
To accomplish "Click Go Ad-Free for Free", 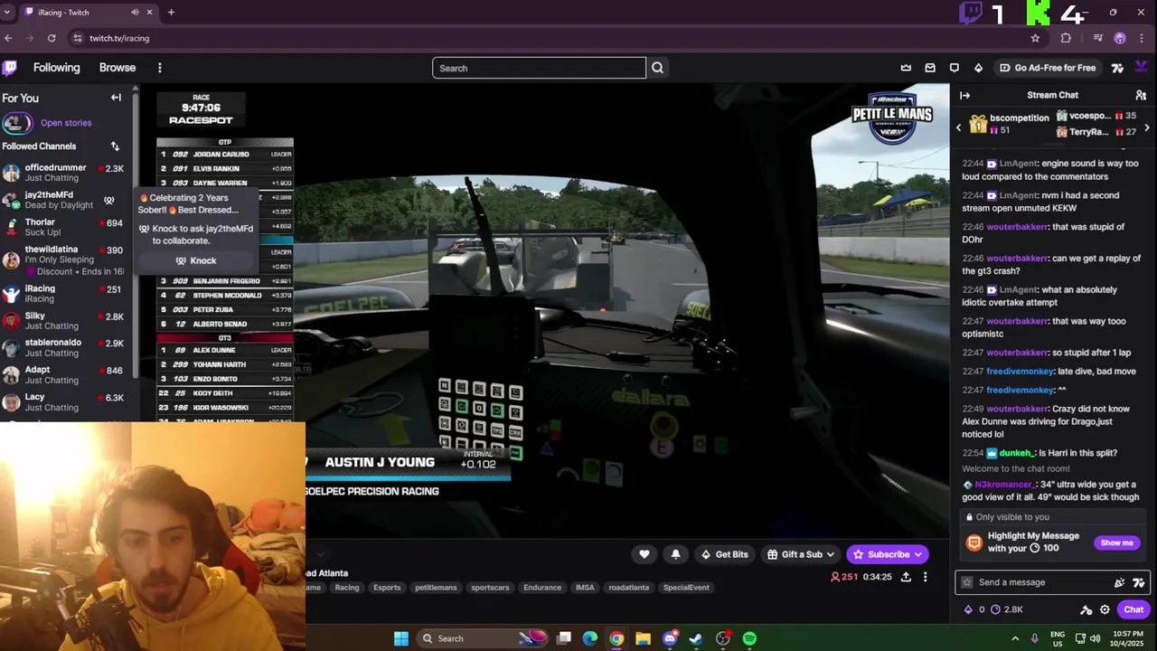I will pyautogui.click(x=1048, y=68).
